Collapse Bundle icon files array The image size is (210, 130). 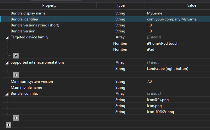pyautogui.click(x=7, y=94)
